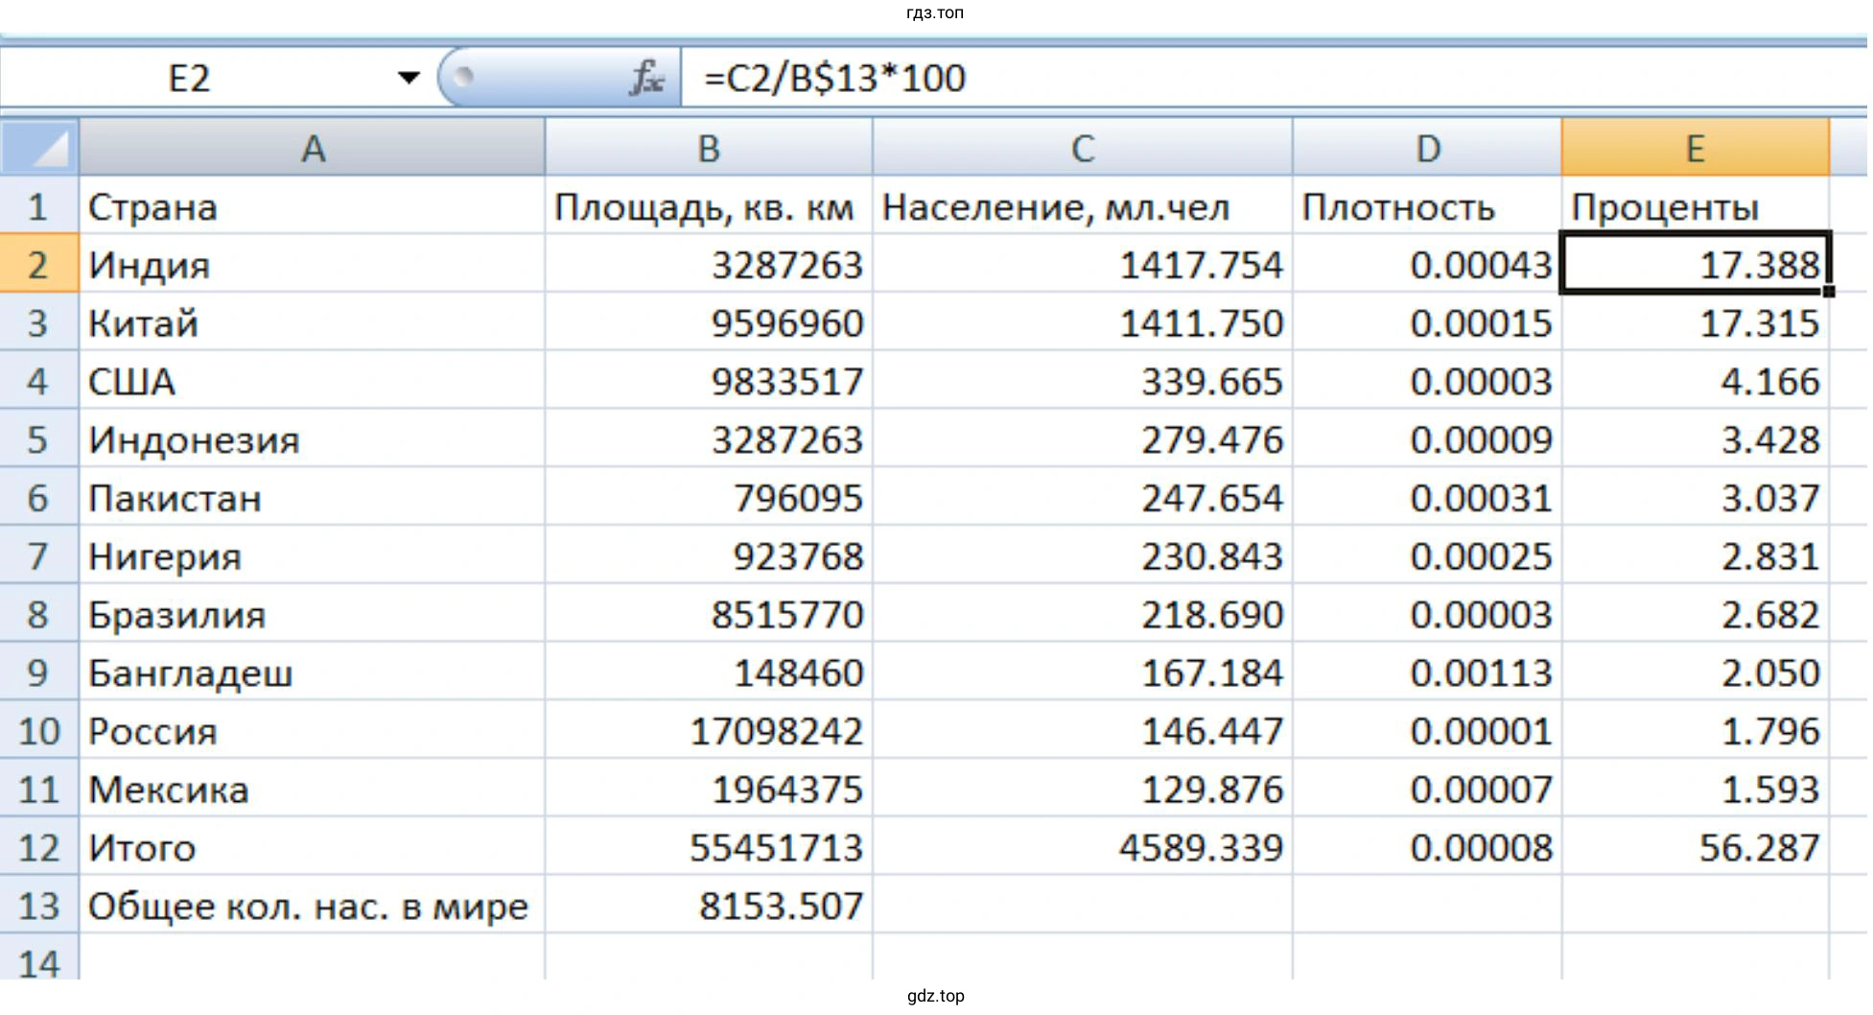Click the total area 55451713
The image size is (1873, 1015).
point(709,848)
